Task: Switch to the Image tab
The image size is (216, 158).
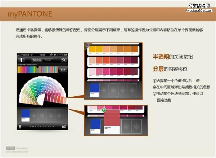Action: (x=48, y=60)
